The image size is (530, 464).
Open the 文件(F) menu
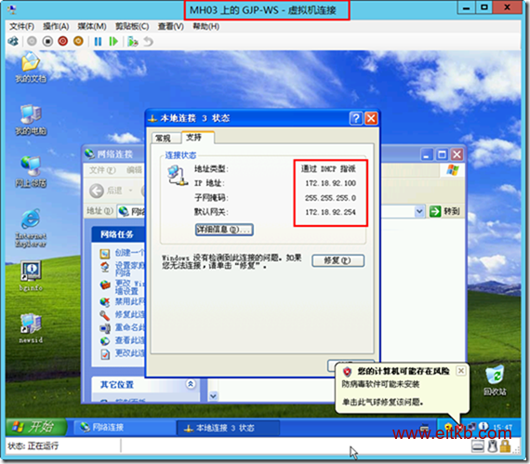pos(21,26)
